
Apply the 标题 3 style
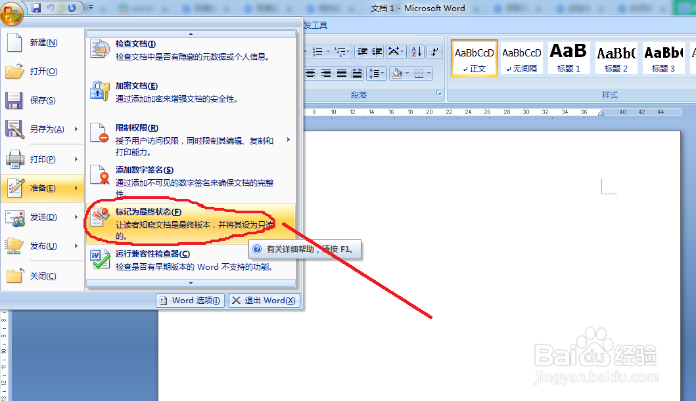coord(663,58)
